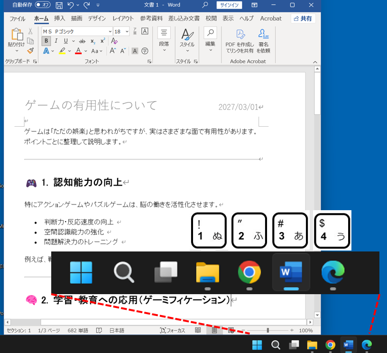
Task: Open the 校閲 review tab
Action: pyautogui.click(x=211, y=19)
